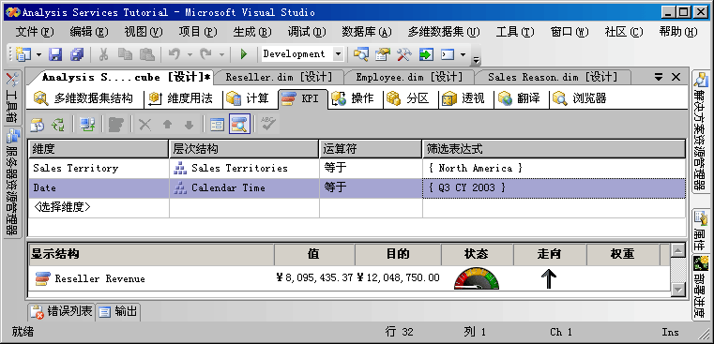Click the KPI grid scroll down arrow
714x344 pixels.
point(678,289)
